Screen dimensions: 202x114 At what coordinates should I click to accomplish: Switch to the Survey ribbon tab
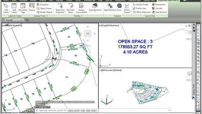click(x=78, y=1)
